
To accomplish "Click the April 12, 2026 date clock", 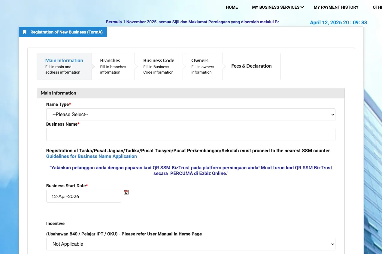I will (338, 22).
